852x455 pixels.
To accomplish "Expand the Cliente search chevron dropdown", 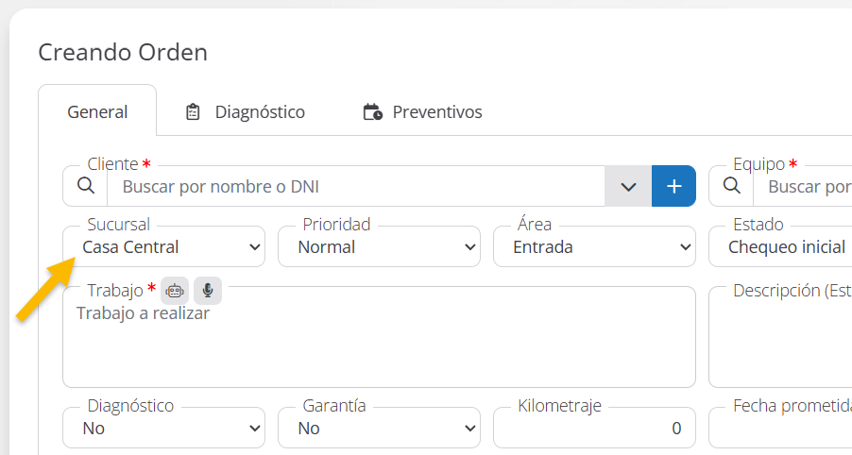I will 628,186.
